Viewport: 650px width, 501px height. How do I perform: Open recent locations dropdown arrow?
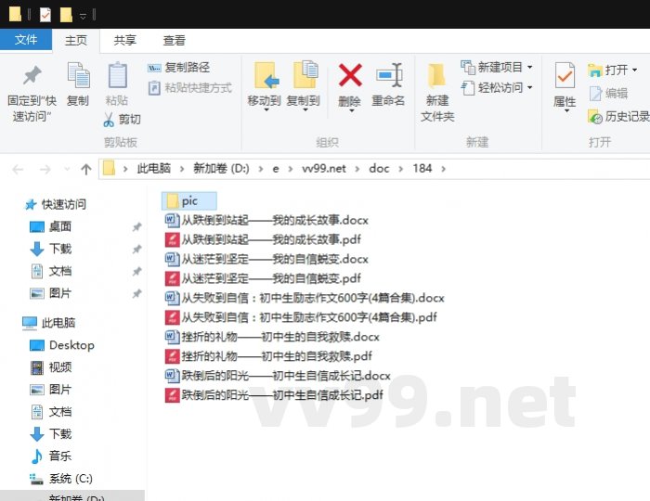(x=67, y=169)
